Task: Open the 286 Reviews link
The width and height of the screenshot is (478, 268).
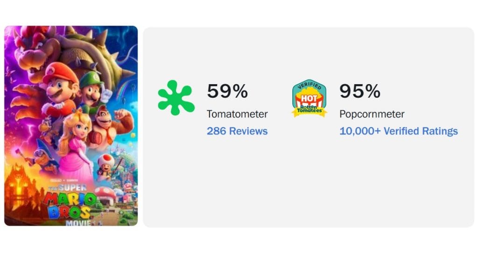Action: (237, 131)
